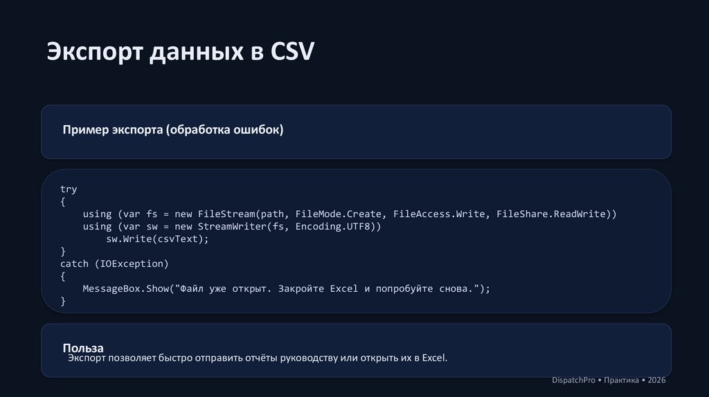Select the "Пример экспорта (обработка ошибок)" heading
The height and width of the screenshot is (397, 709).
click(x=173, y=130)
